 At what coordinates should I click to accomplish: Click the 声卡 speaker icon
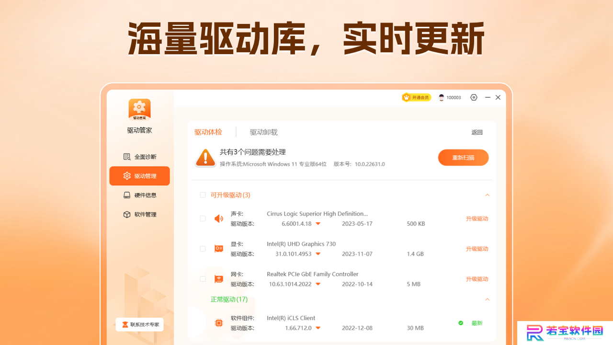[219, 218]
